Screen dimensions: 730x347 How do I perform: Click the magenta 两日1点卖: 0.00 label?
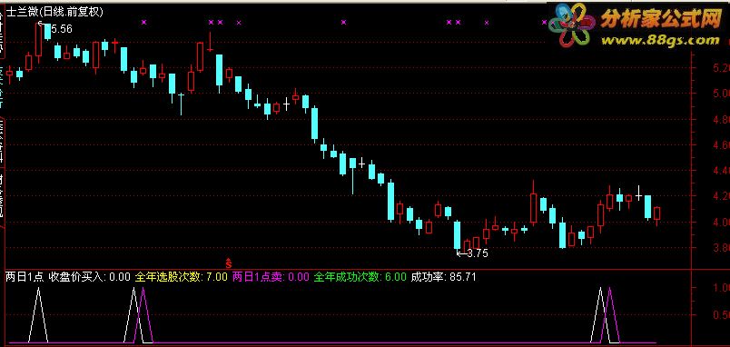pos(271,278)
